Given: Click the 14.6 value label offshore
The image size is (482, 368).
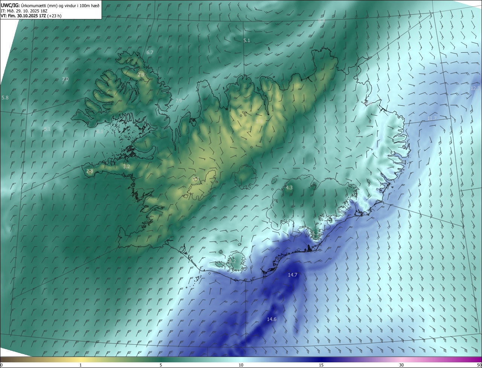Looking at the screenshot, I should pyautogui.click(x=272, y=319).
